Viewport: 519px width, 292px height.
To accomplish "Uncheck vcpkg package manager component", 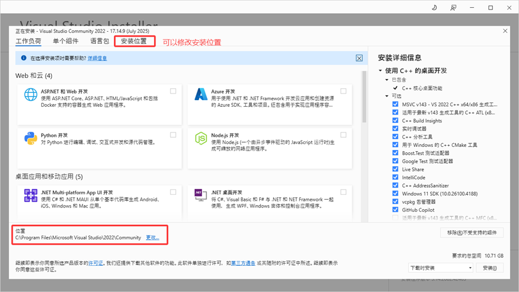I will coord(395,201).
